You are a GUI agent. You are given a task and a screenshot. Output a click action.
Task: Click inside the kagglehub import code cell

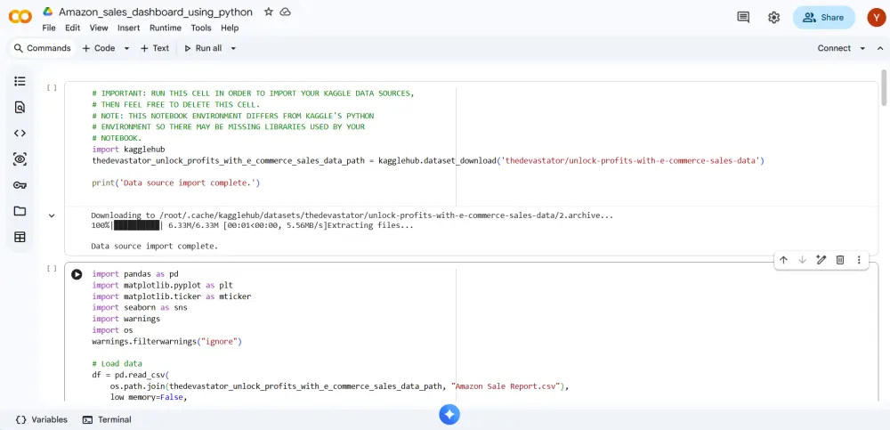coord(471,143)
